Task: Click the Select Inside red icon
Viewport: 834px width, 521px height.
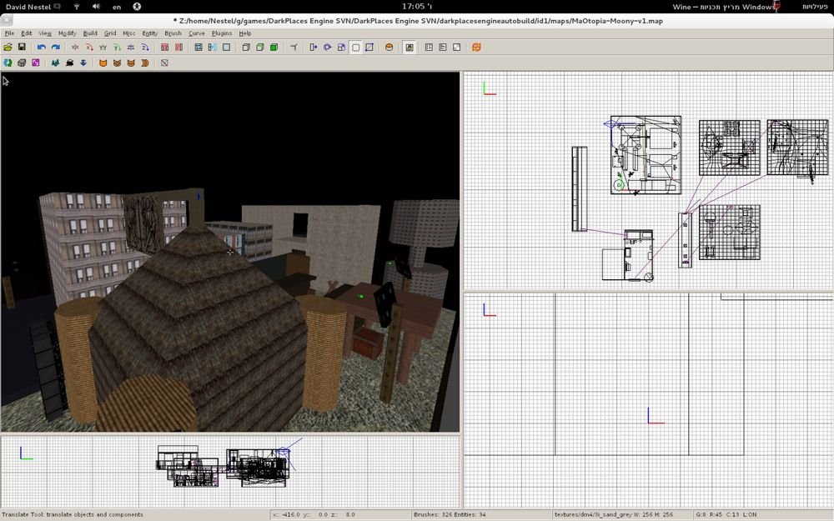Action: 178,48
